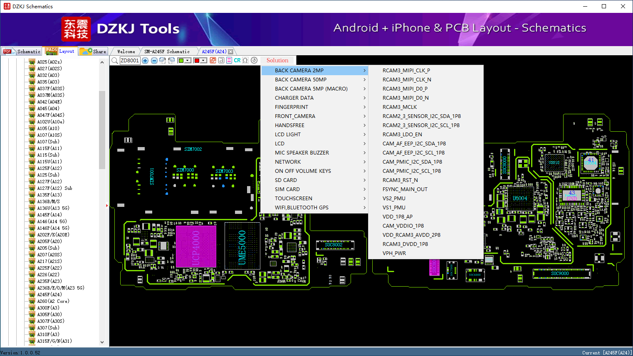
Task: Click the green color swatch
Action: [x=181, y=61]
